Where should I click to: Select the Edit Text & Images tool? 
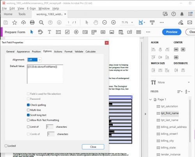coord(40,32)
